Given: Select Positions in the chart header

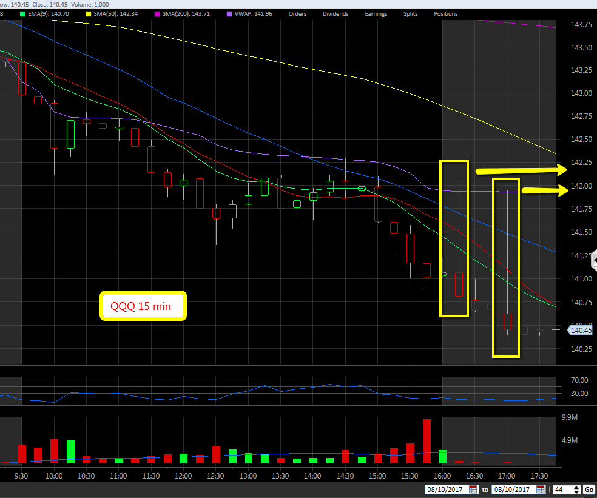Looking at the screenshot, I should pyautogui.click(x=445, y=13).
